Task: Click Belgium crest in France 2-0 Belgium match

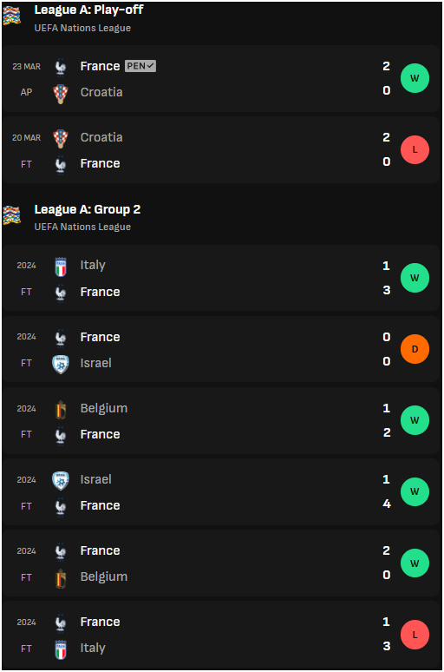Action: 61,577
